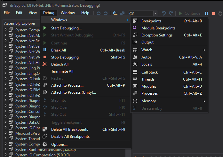Expand the System.Console assembly node
This screenshot has height=157, width=223.
coord(5,111)
